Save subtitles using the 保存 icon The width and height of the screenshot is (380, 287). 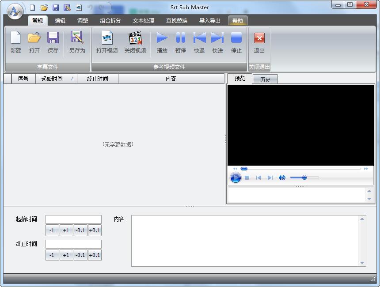[53, 38]
